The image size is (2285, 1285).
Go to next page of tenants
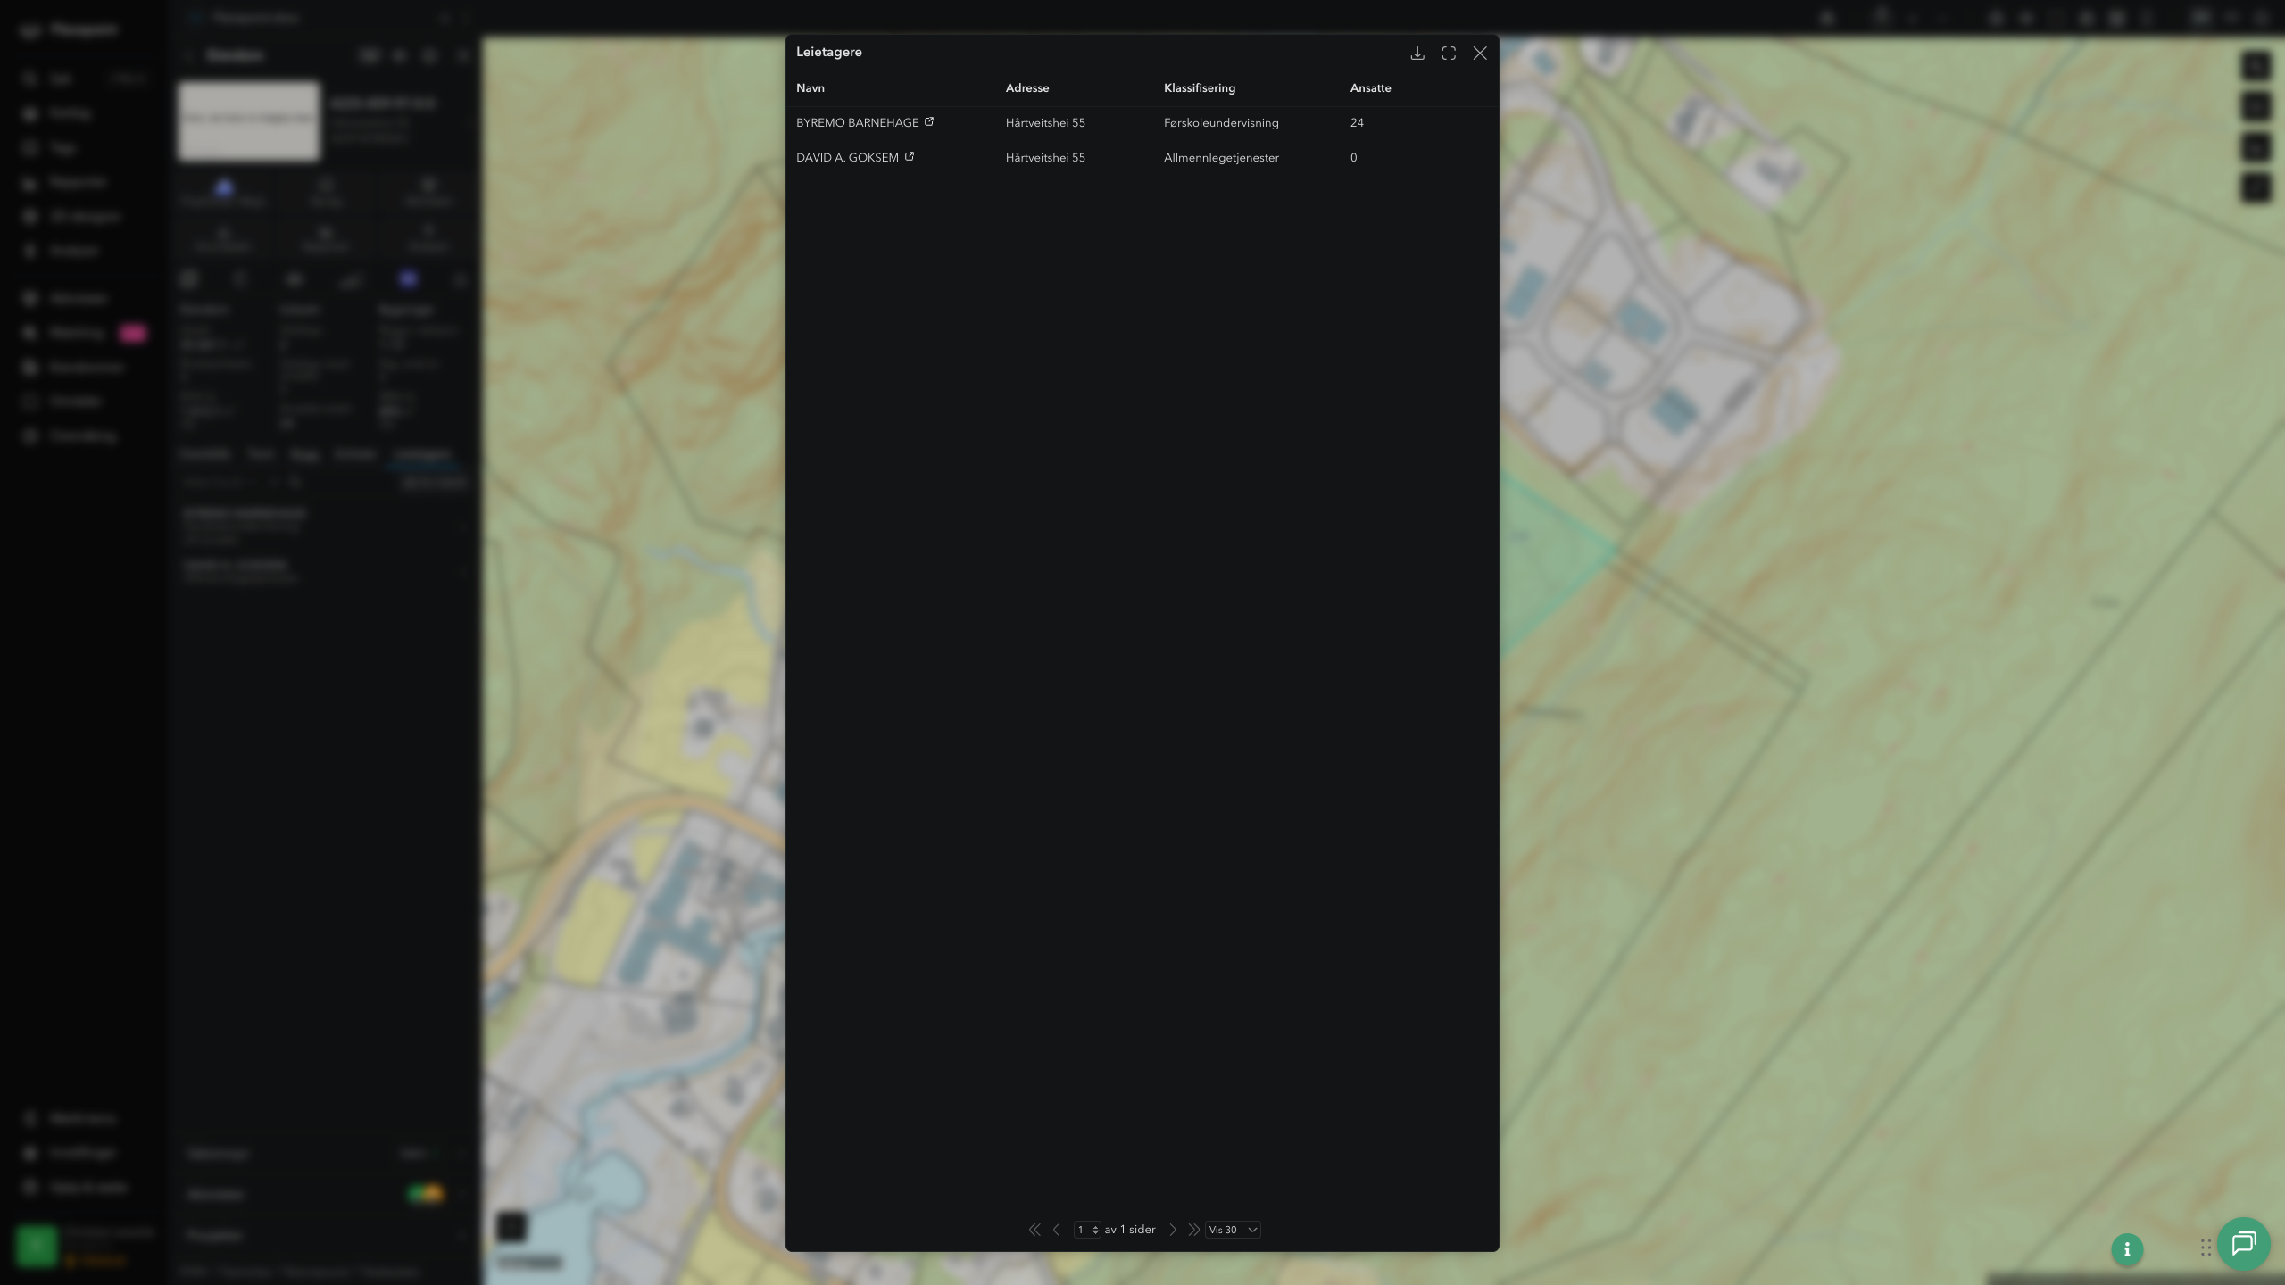tap(1173, 1230)
